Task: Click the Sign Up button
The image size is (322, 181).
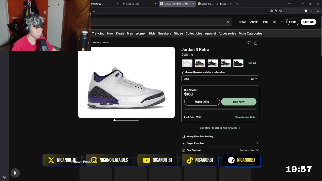Action: pos(308,22)
